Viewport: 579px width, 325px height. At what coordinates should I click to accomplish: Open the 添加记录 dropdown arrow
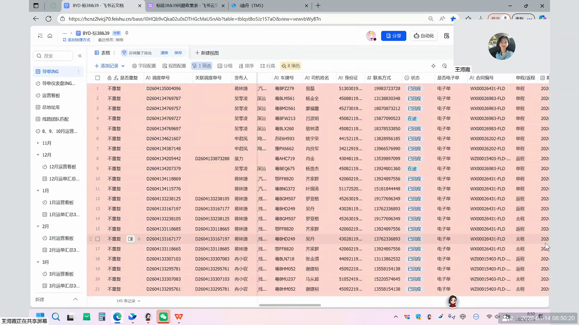pyautogui.click(x=123, y=66)
